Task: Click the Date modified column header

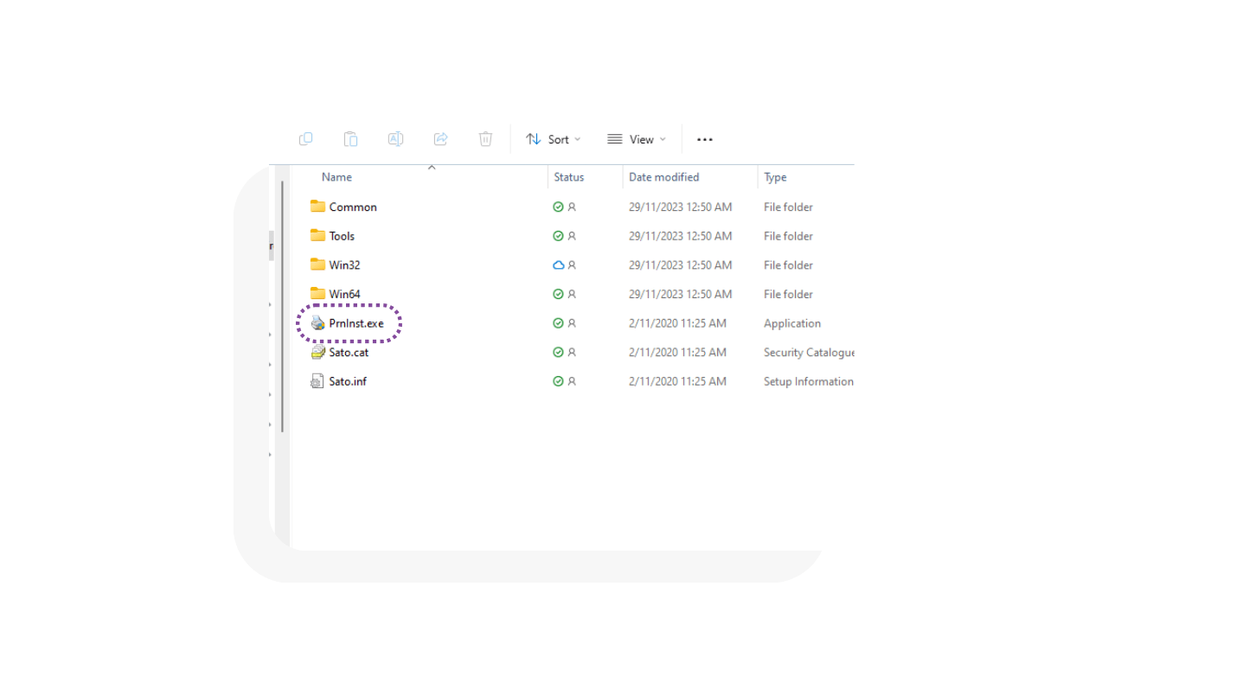Action: pyautogui.click(x=663, y=177)
